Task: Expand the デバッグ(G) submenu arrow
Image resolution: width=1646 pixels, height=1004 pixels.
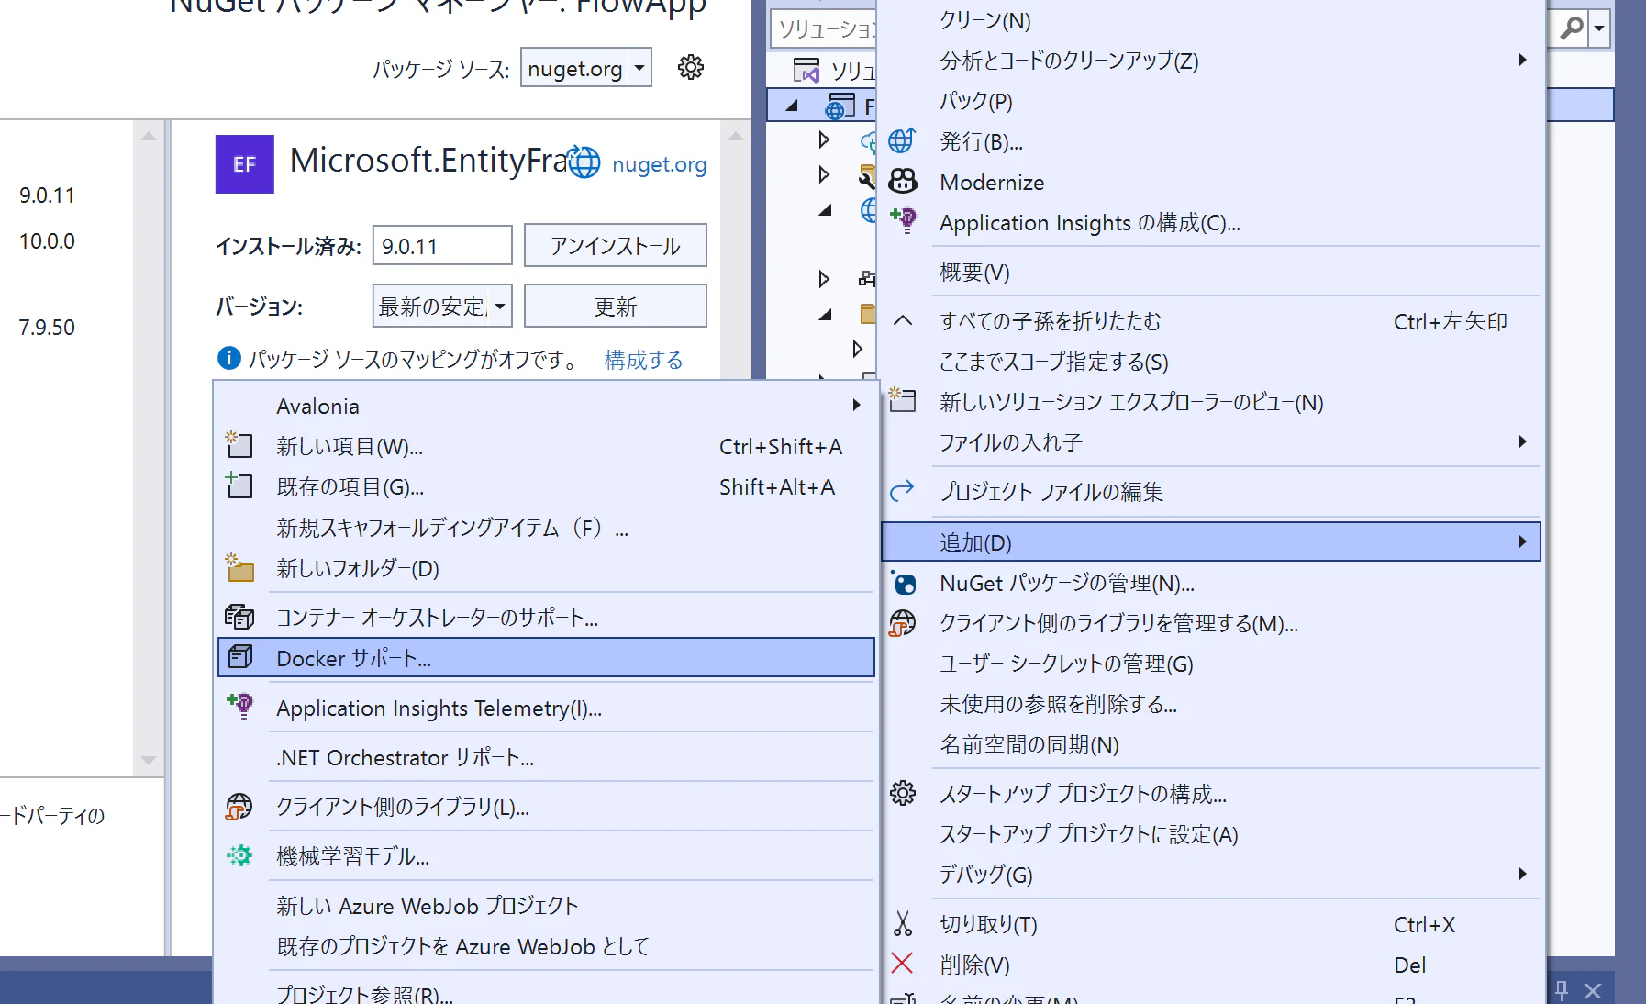Action: [x=1523, y=874]
